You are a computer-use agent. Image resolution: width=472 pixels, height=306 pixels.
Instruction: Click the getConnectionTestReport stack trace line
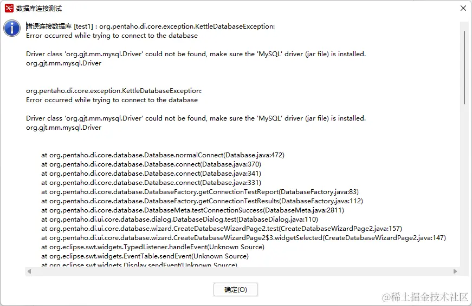tap(200, 192)
